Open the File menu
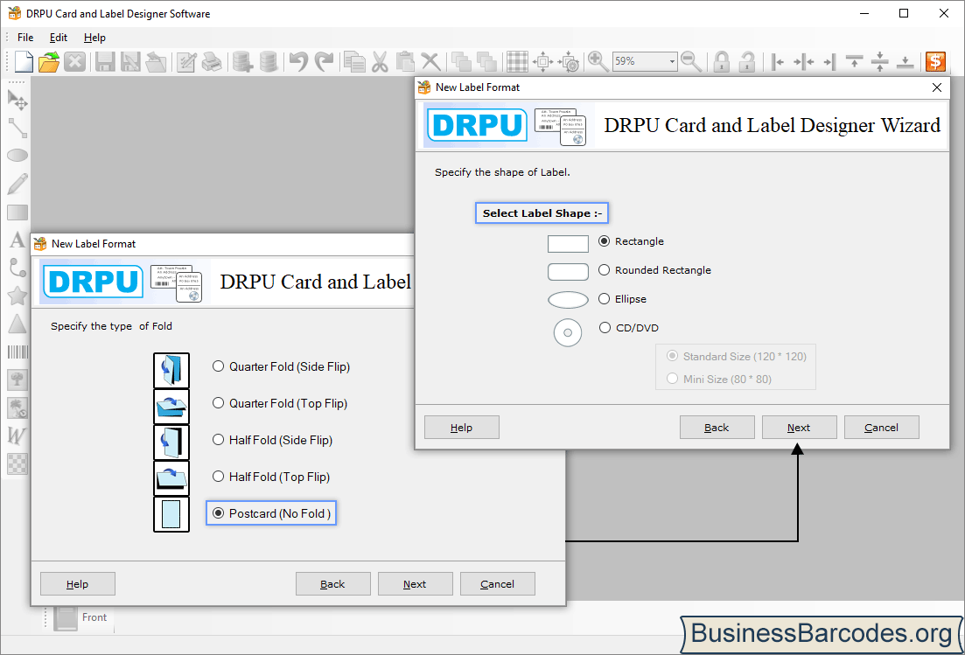Screen dimensions: 965x655 tap(25, 38)
